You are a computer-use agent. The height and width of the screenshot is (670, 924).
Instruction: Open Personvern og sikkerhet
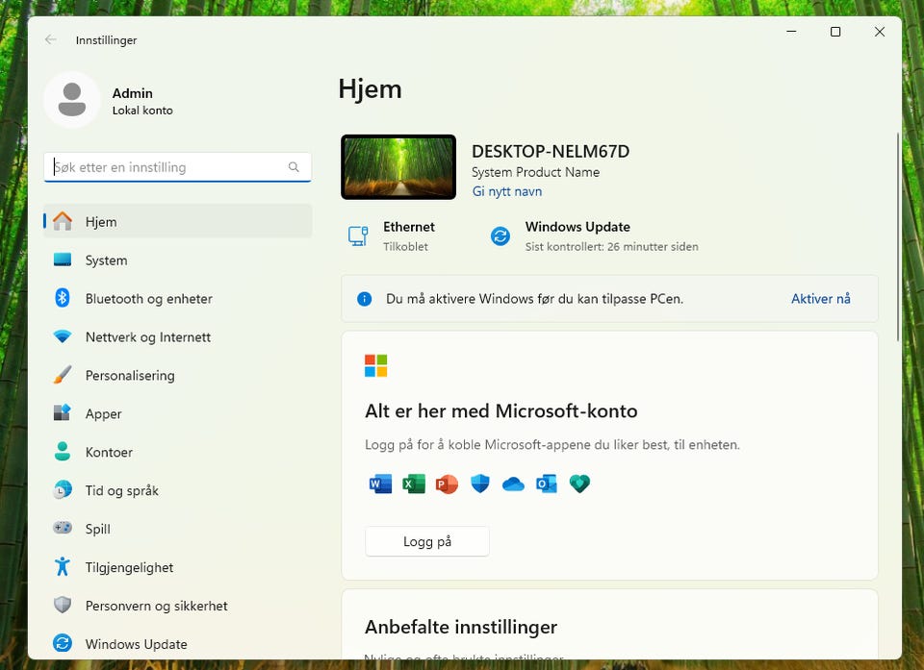tap(177, 606)
